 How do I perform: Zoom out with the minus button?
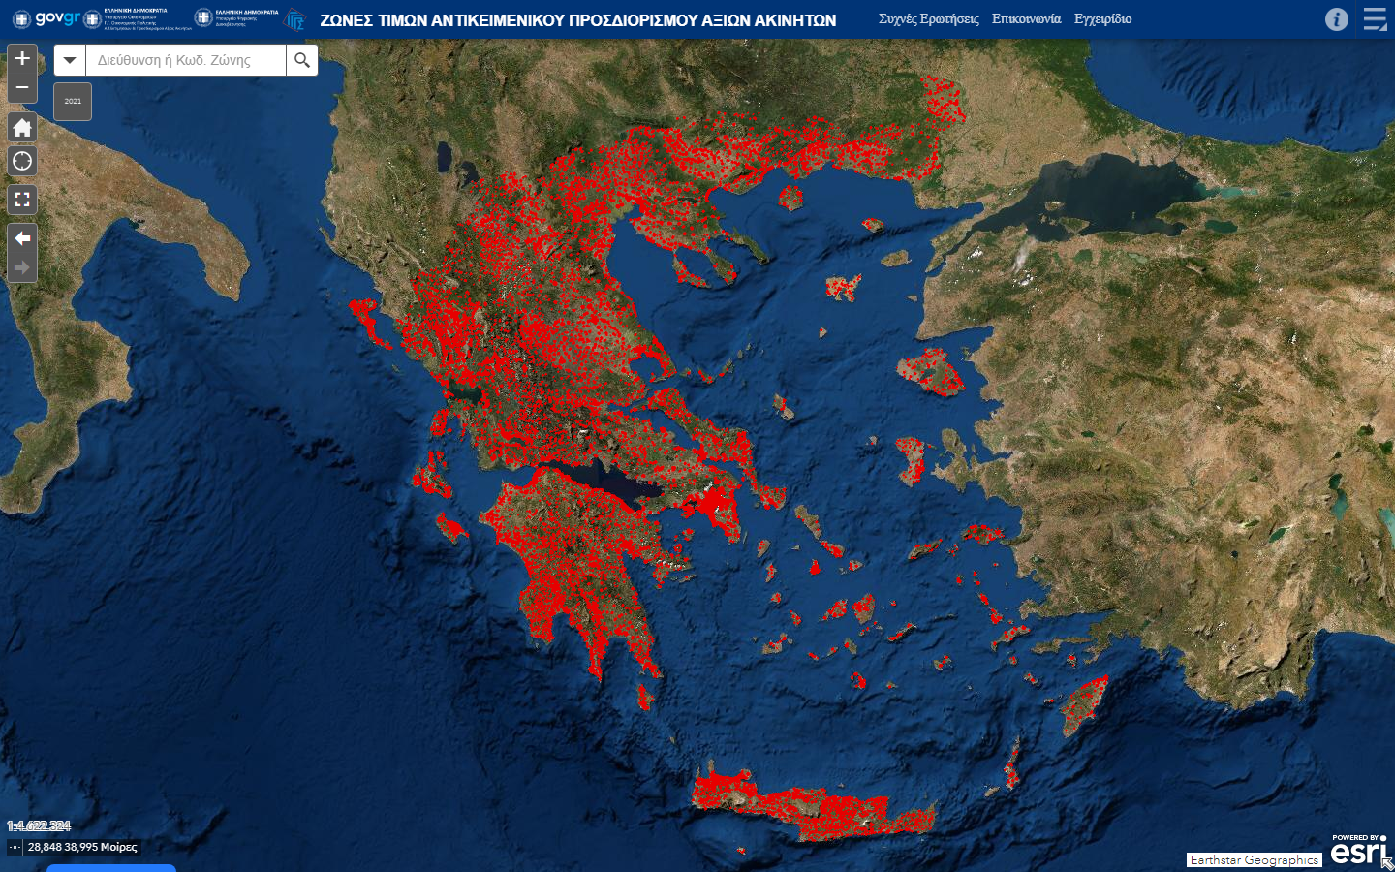click(22, 88)
